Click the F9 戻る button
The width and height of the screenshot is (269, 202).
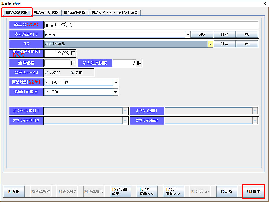[226, 192]
